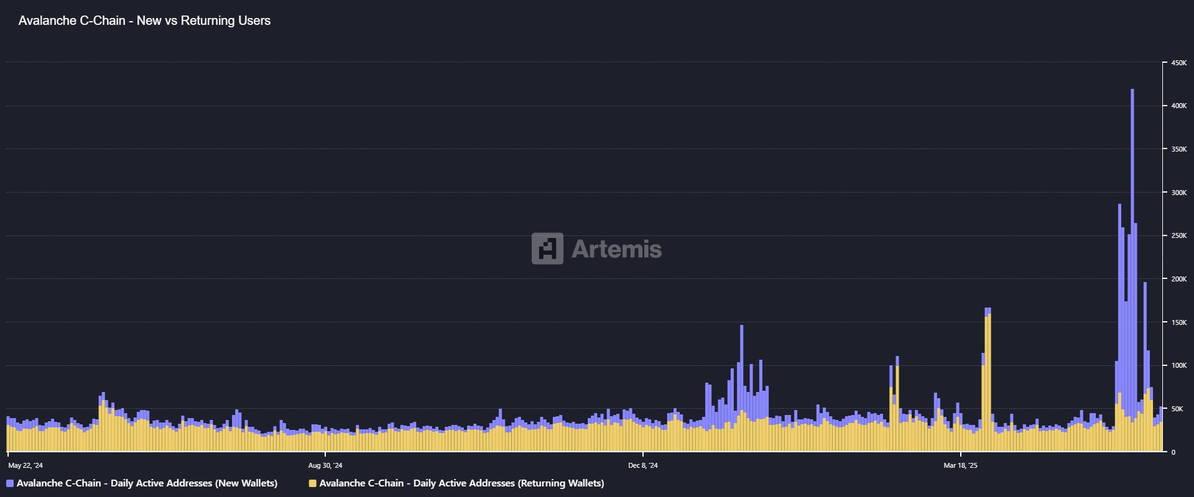Screen dimensions: 1194x497
Task: Click the Dec 8, '24 axis label
Action: point(643,465)
